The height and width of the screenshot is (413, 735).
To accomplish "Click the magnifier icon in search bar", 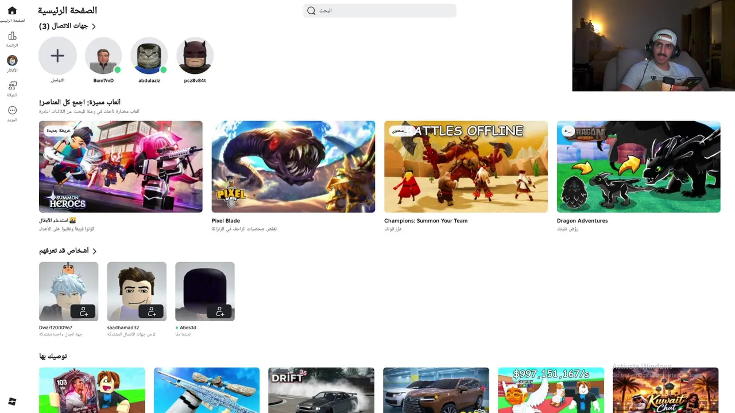I will tap(311, 10).
